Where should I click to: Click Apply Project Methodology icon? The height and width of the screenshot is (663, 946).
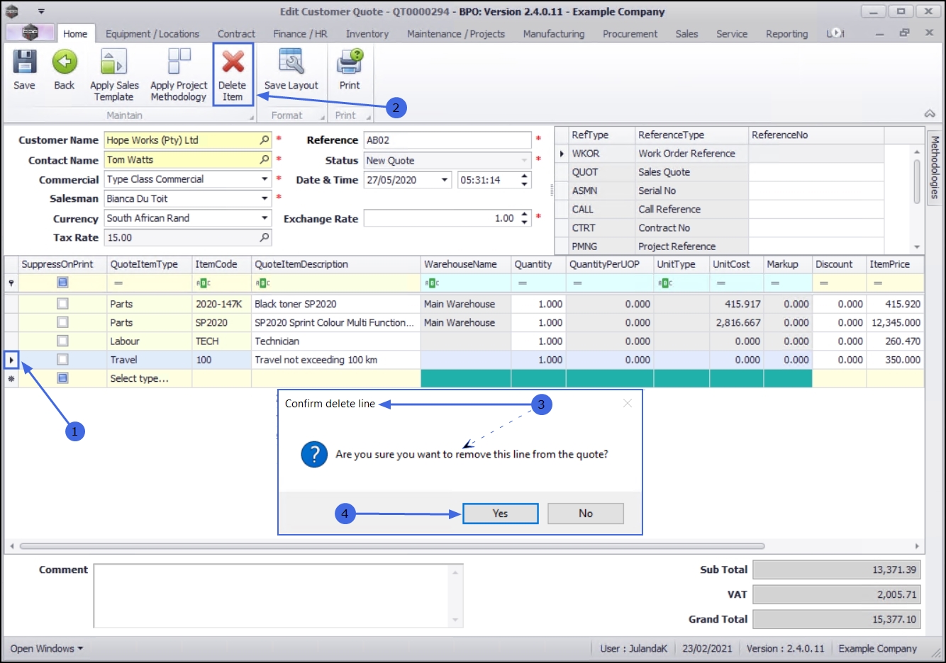[x=179, y=63]
